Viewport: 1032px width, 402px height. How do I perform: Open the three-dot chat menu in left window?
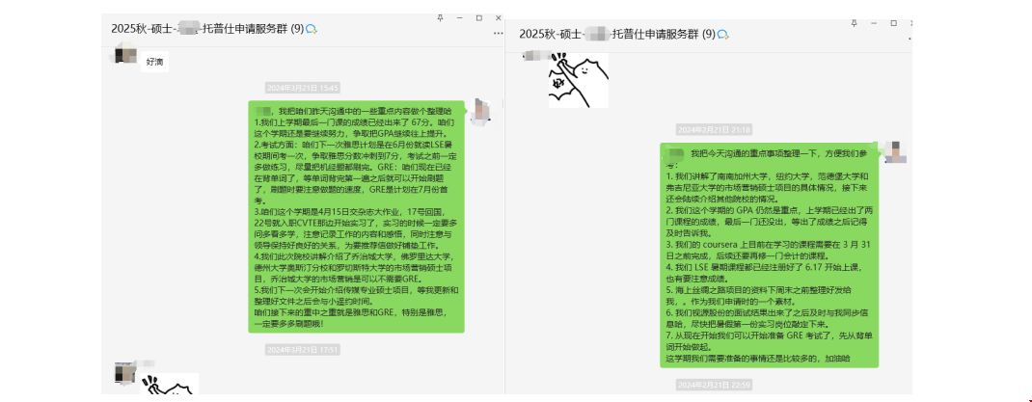point(499,34)
